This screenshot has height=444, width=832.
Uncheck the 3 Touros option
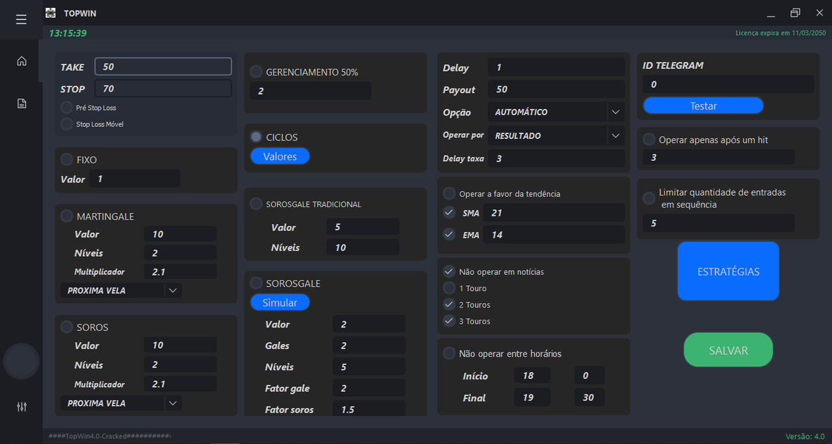pyautogui.click(x=449, y=321)
